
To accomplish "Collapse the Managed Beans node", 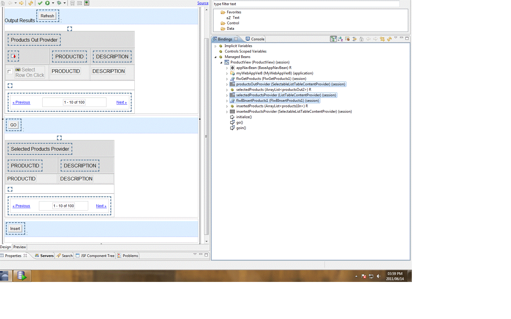I will (216, 57).
